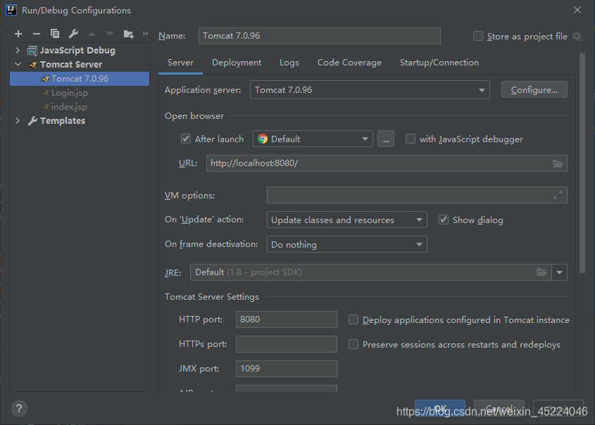
Task: Toggle Store as project file checkbox
Action: (478, 37)
